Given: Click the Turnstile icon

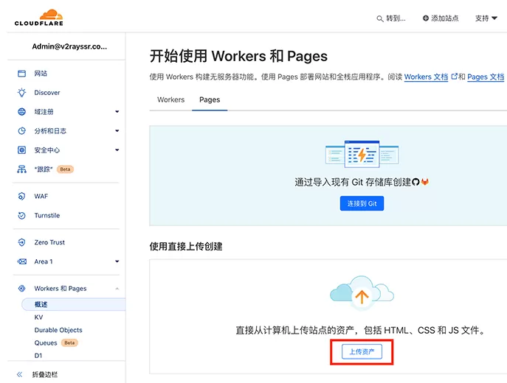Looking at the screenshot, I should pyautogui.click(x=21, y=216).
